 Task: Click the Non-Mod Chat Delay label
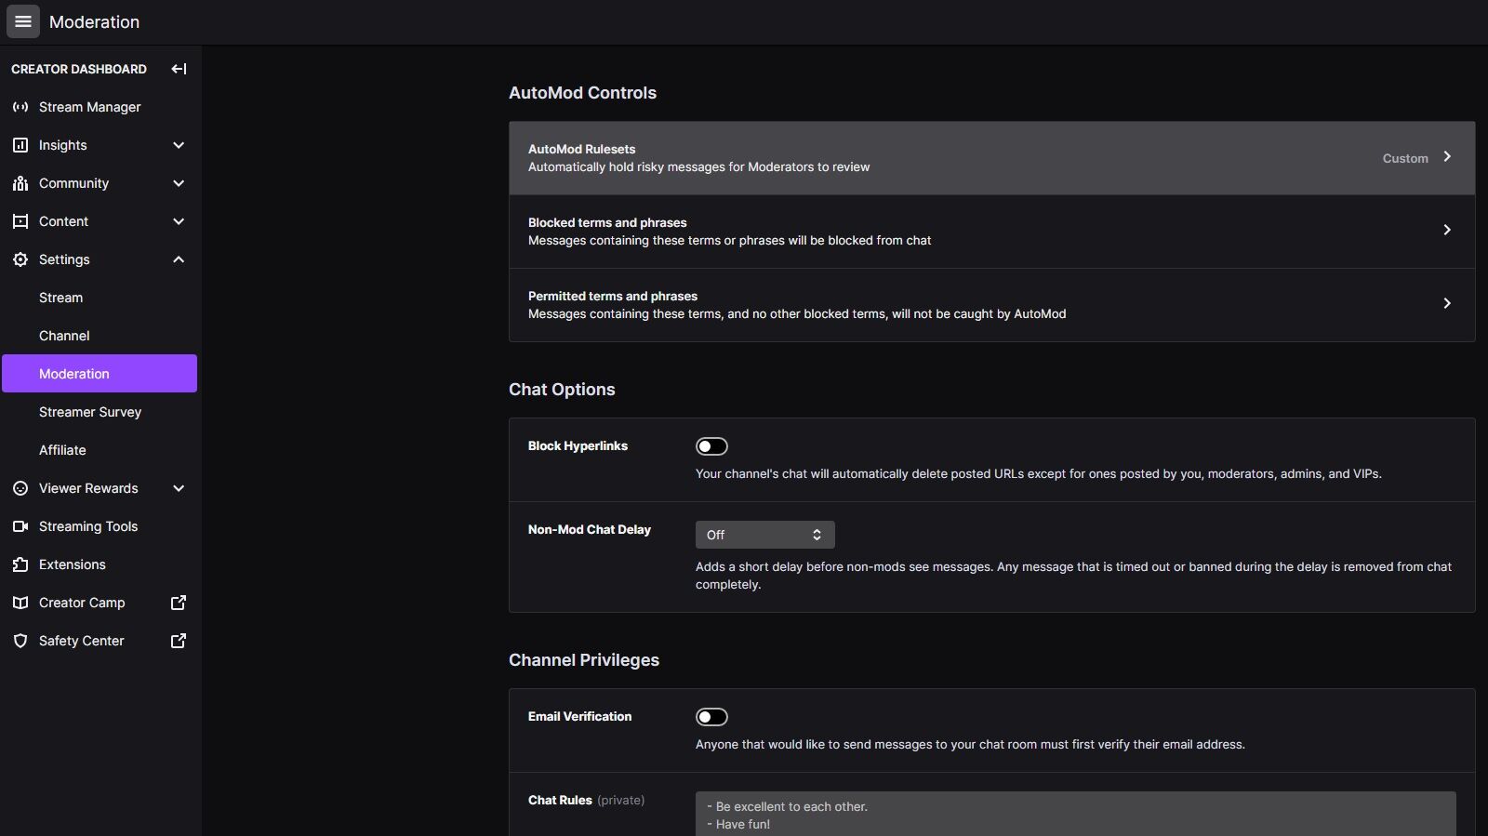[x=590, y=530]
